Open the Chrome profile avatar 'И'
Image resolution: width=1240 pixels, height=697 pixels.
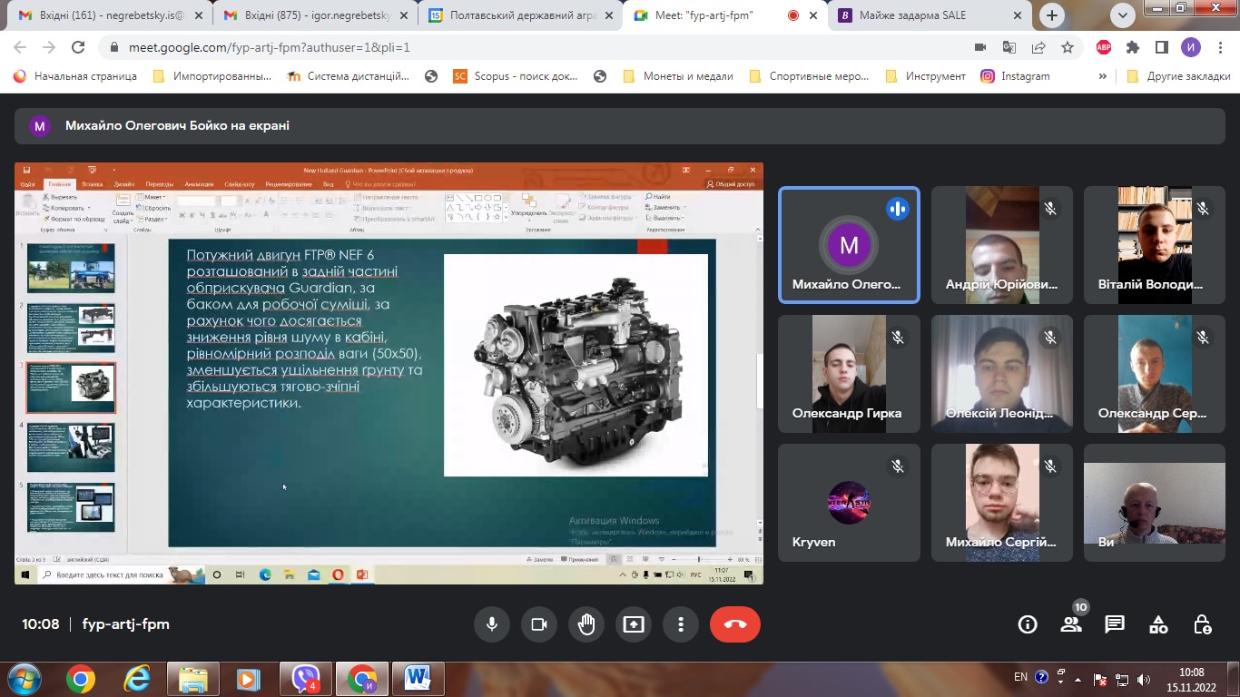pyautogui.click(x=1191, y=47)
